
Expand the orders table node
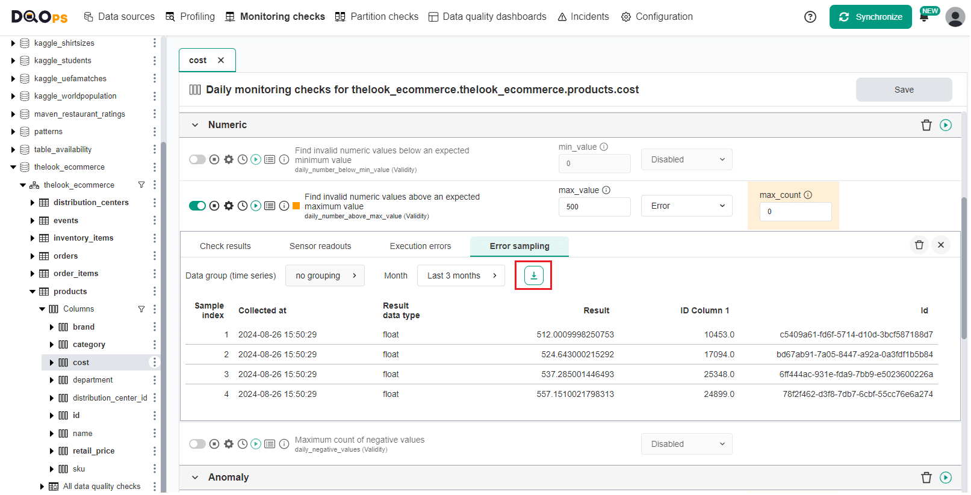click(33, 256)
